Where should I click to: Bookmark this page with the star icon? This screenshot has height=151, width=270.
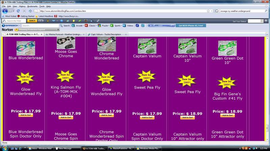coord(208,11)
